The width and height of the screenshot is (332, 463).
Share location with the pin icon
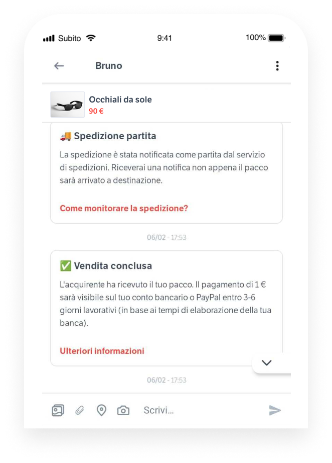pos(101,410)
